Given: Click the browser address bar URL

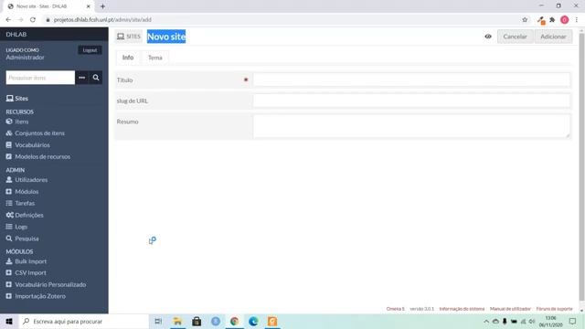Looking at the screenshot, I should coord(102,20).
